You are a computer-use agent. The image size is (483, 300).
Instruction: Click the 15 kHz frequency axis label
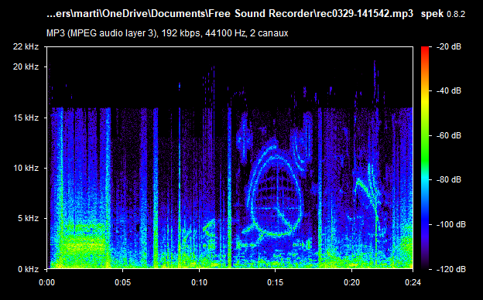[x=26, y=118]
